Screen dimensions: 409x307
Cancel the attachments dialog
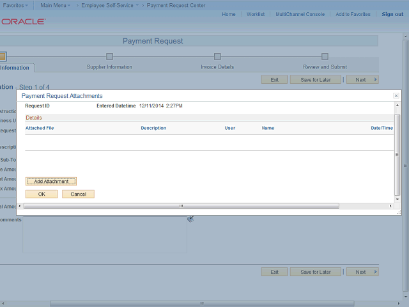[78, 194]
